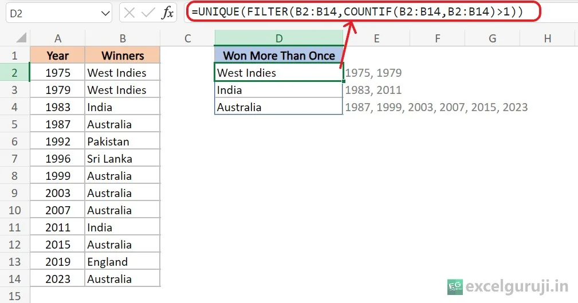Select column D header
The width and height of the screenshot is (578, 303).
[279, 38]
